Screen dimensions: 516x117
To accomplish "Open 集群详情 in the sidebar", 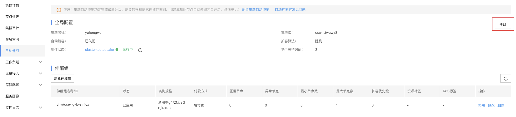I will [x=12, y=5].
